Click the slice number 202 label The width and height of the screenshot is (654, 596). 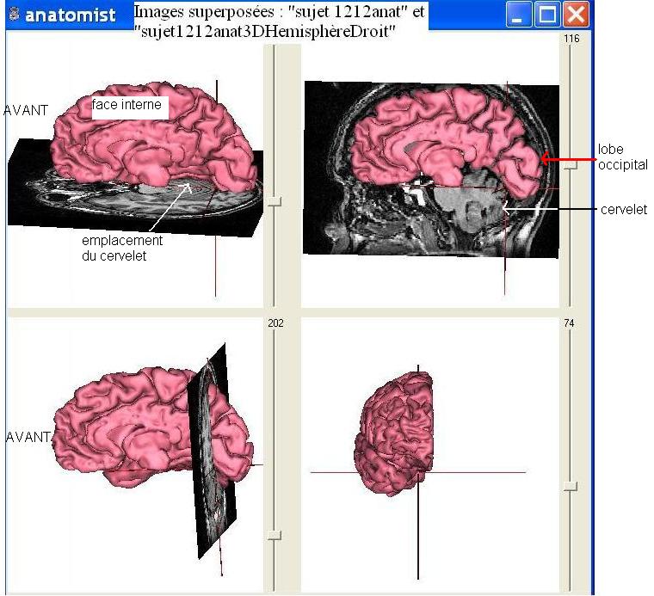[276, 323]
